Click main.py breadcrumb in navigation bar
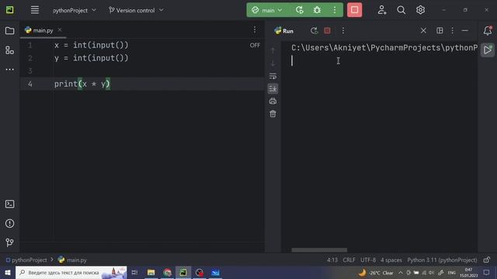 tap(72, 260)
